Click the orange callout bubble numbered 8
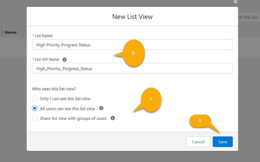Viewport: 260px width, 162px height. (x=200, y=120)
